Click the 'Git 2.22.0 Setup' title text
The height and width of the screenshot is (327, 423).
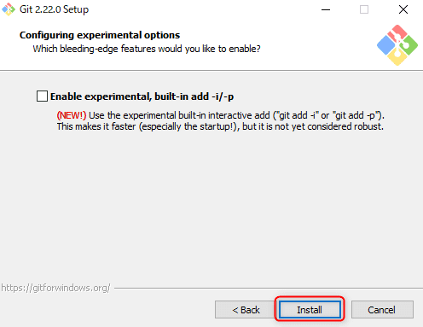pyautogui.click(x=54, y=9)
